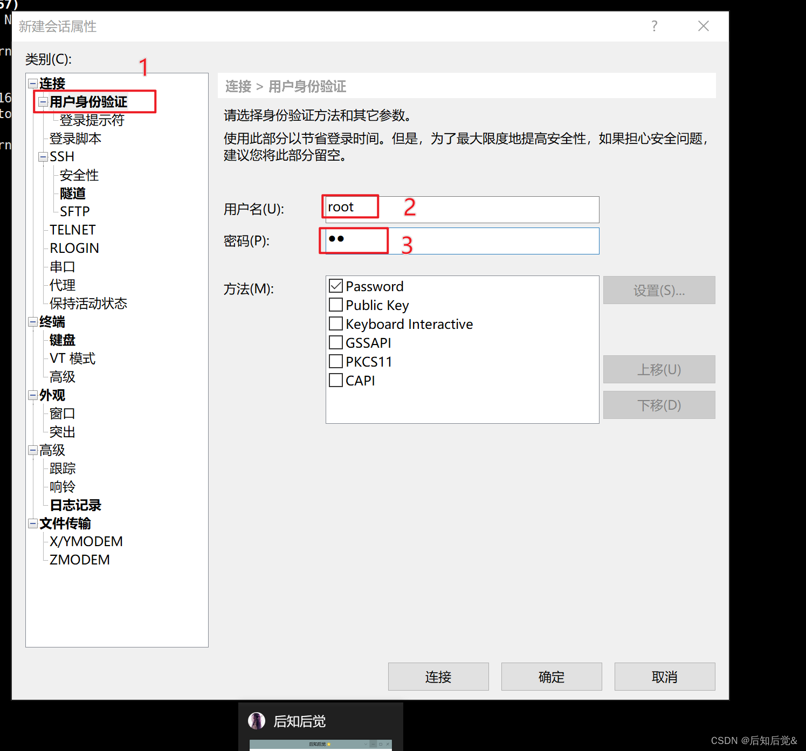
Task: Select TELNET in the tree
Action: (73, 230)
